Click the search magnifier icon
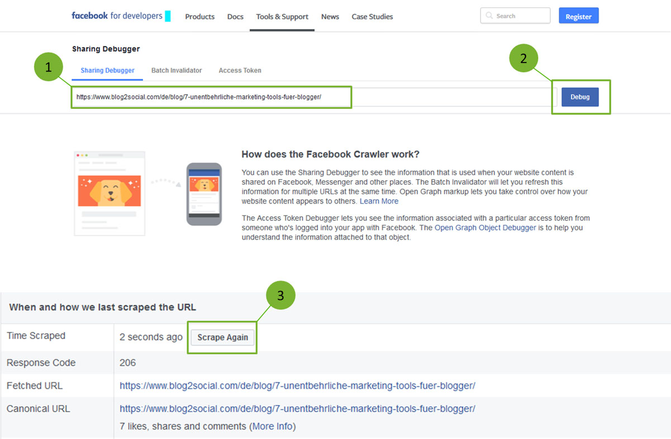Viewport: 671px width, 439px height. tap(489, 16)
